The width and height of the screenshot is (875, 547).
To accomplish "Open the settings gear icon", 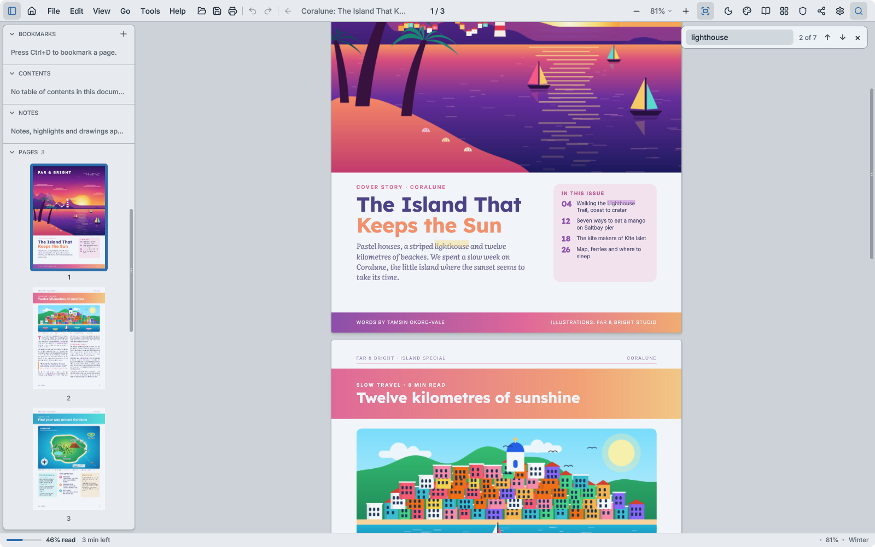I will point(840,11).
